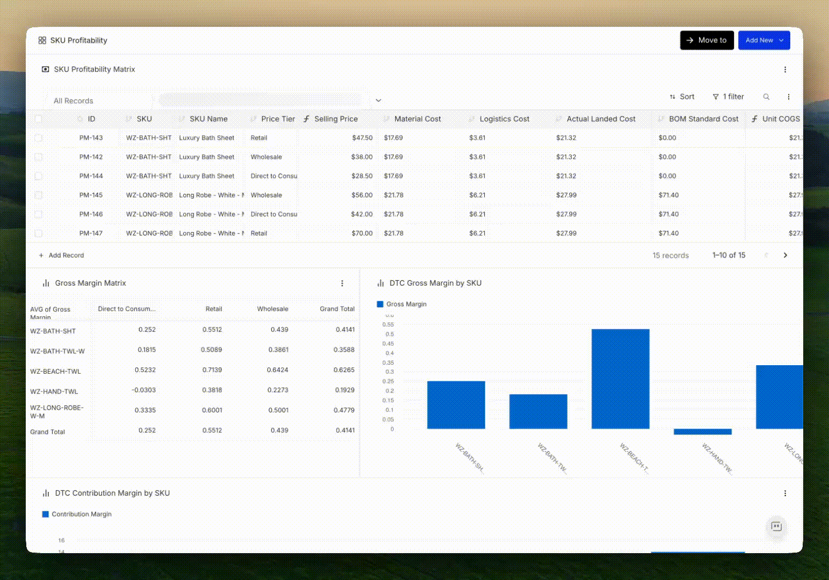Click Add Record below the table
Viewport: 829px width, 580px height.
click(x=61, y=256)
